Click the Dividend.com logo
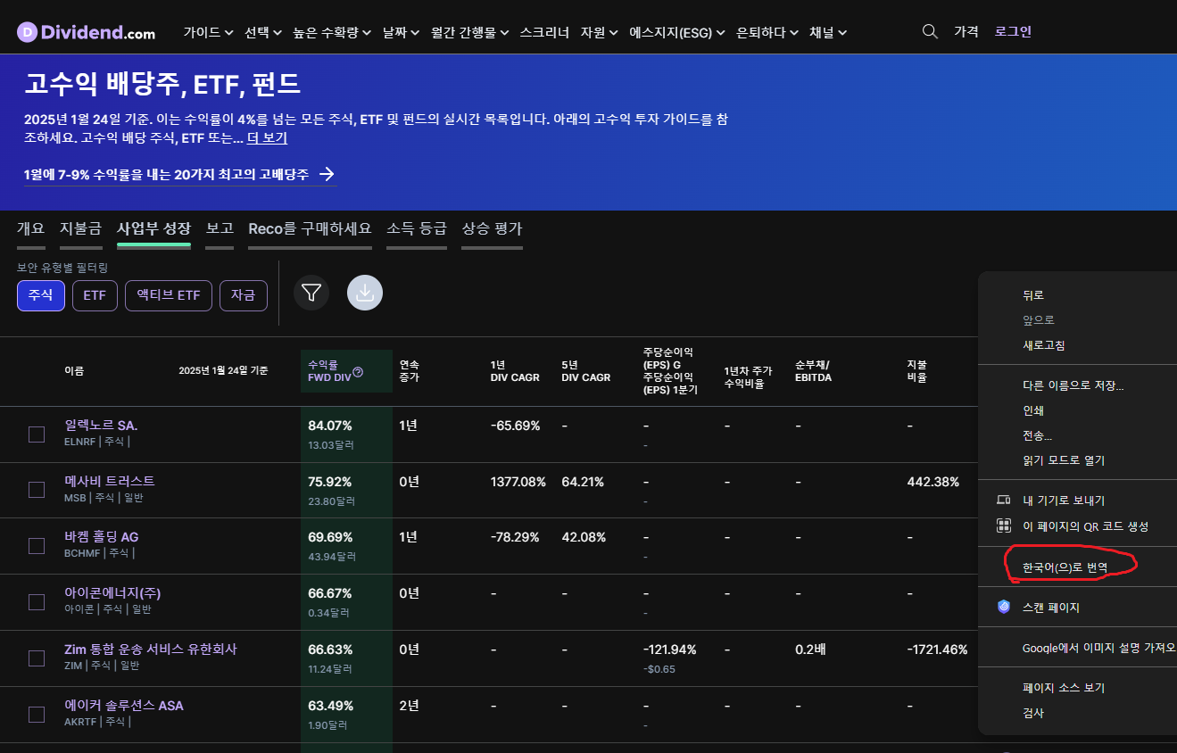 pos(86,32)
